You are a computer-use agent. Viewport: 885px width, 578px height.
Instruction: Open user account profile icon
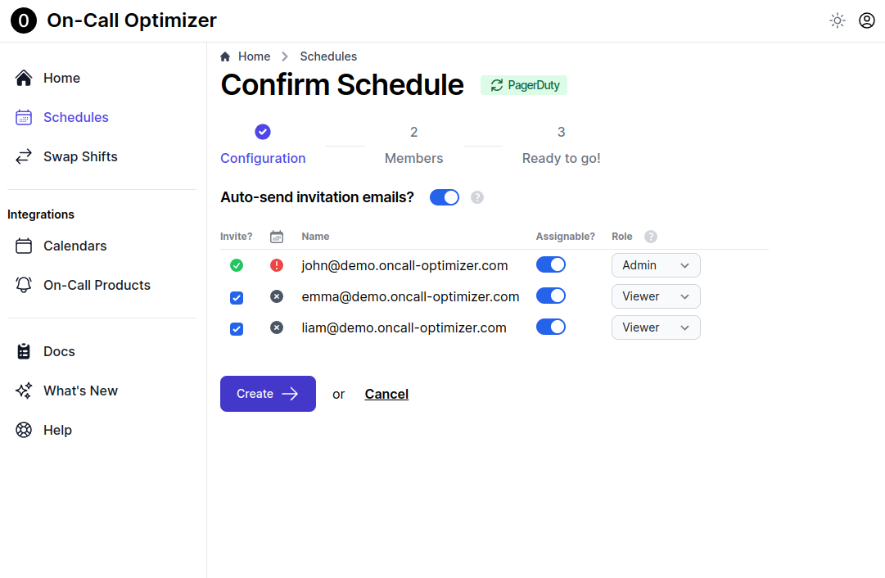(x=866, y=21)
